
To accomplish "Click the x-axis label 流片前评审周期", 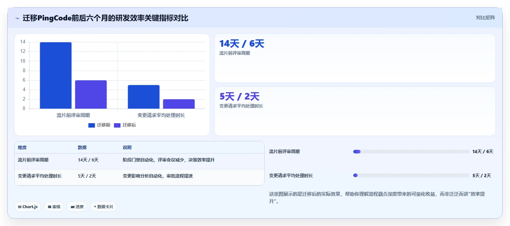I will click(x=73, y=115).
